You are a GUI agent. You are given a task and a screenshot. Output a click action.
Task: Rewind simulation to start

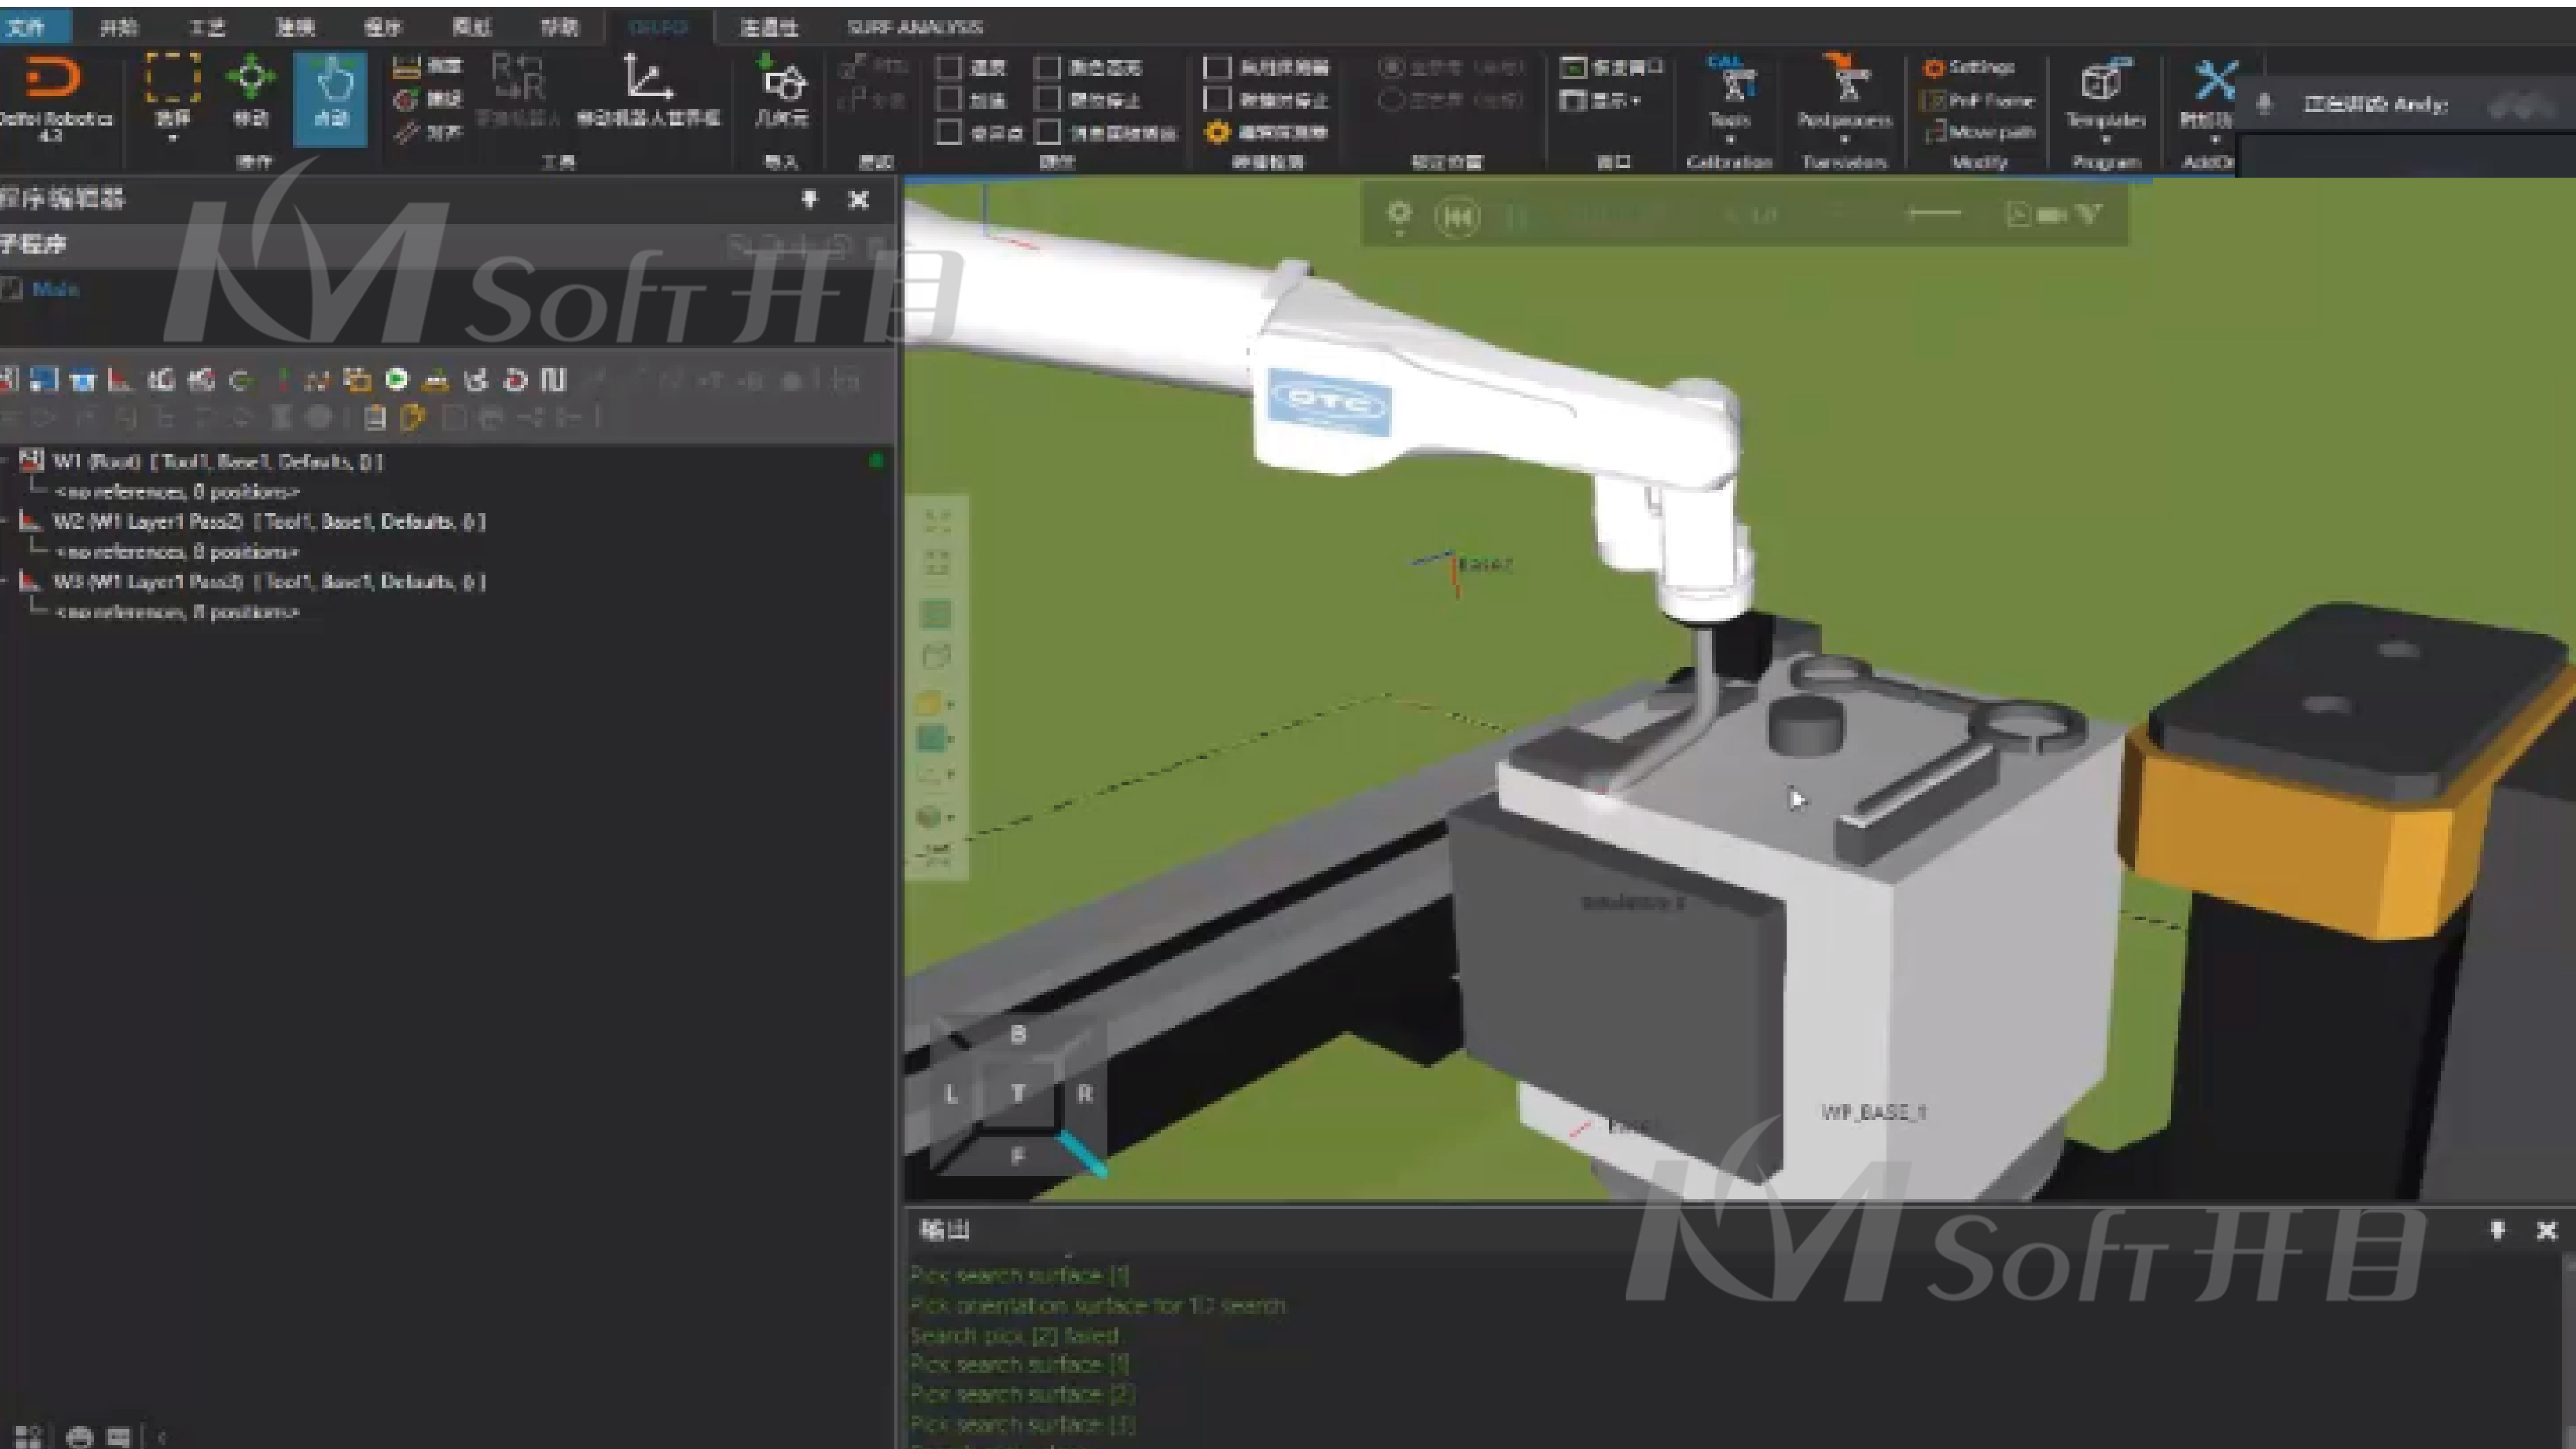1456,216
